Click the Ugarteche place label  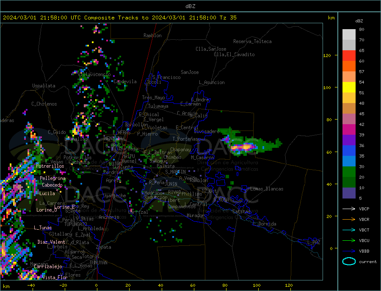114,196
